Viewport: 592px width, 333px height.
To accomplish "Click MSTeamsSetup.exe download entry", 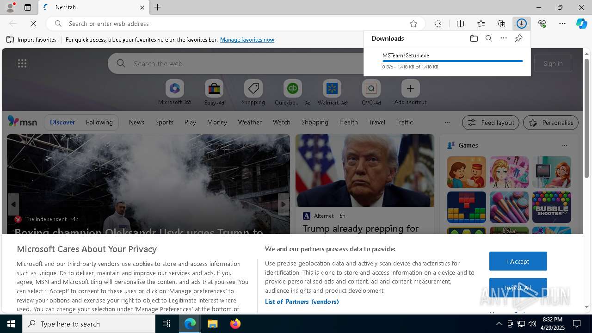I will [447, 61].
